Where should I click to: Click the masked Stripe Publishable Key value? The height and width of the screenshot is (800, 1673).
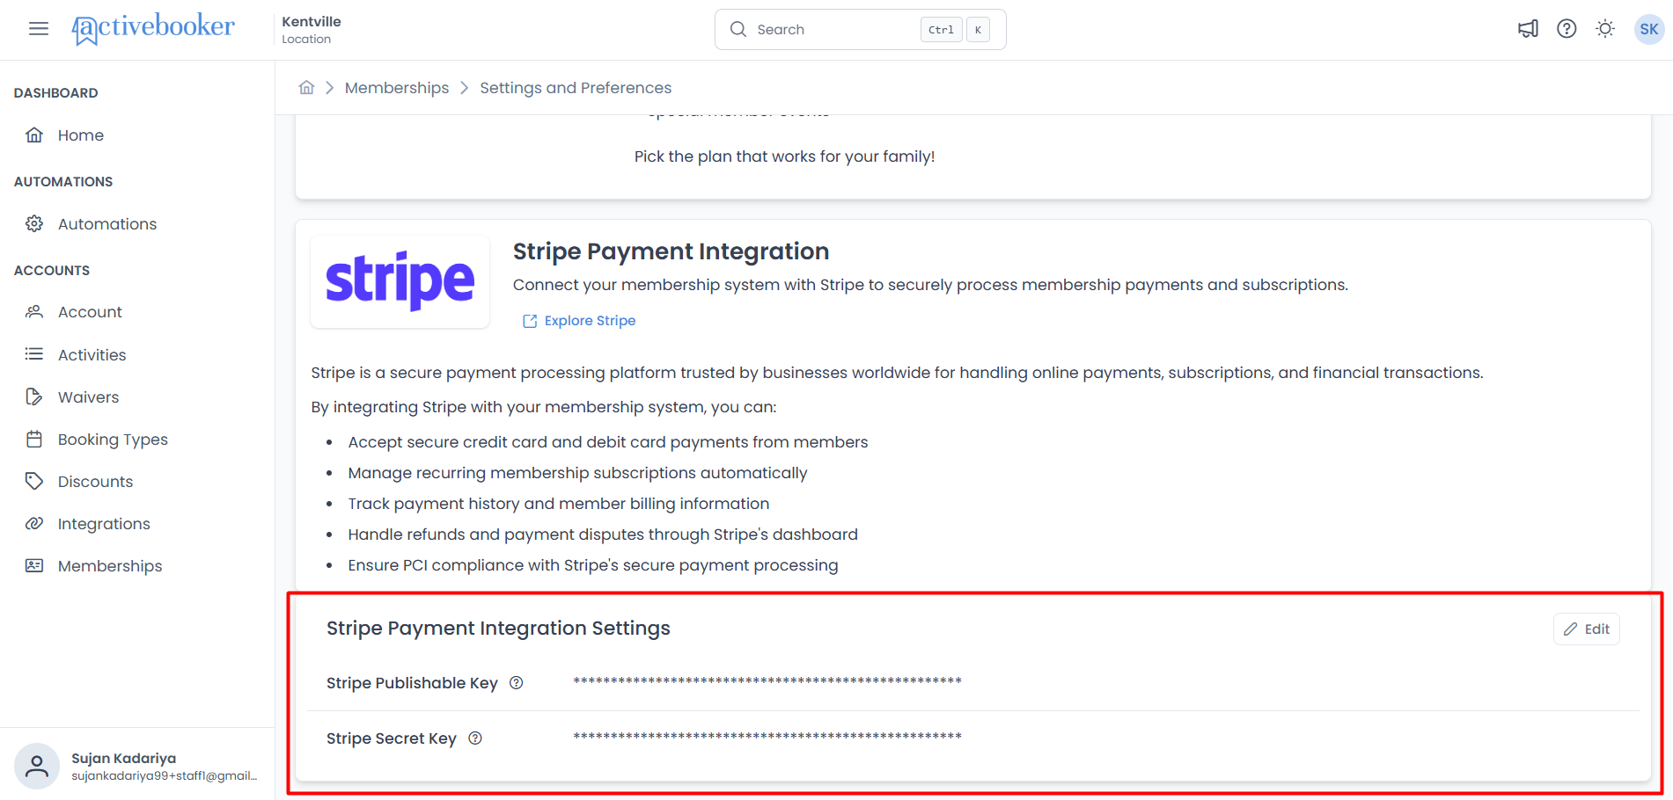[x=767, y=681]
